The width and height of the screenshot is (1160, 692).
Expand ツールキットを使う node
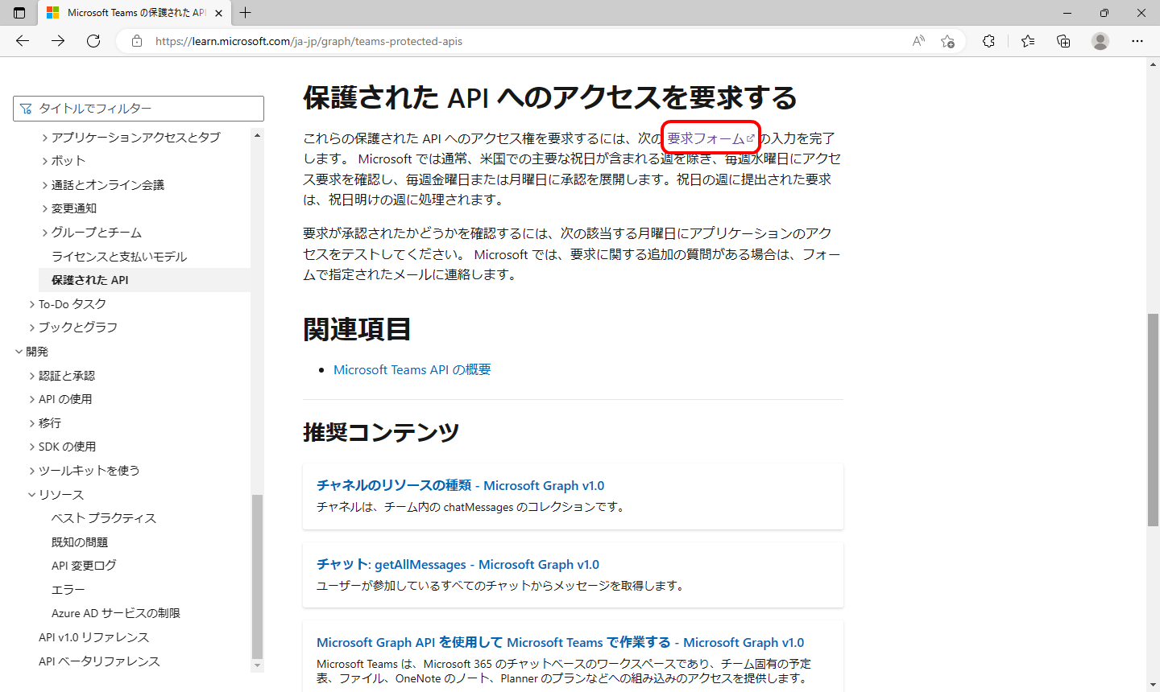pos(32,471)
